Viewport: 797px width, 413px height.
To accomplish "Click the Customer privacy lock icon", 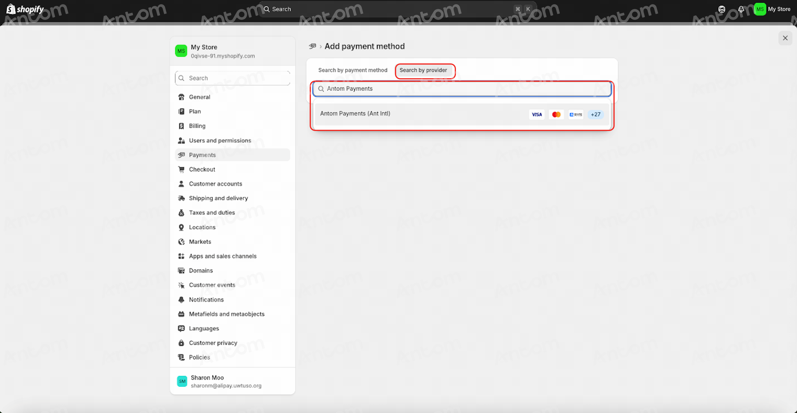I will click(181, 343).
